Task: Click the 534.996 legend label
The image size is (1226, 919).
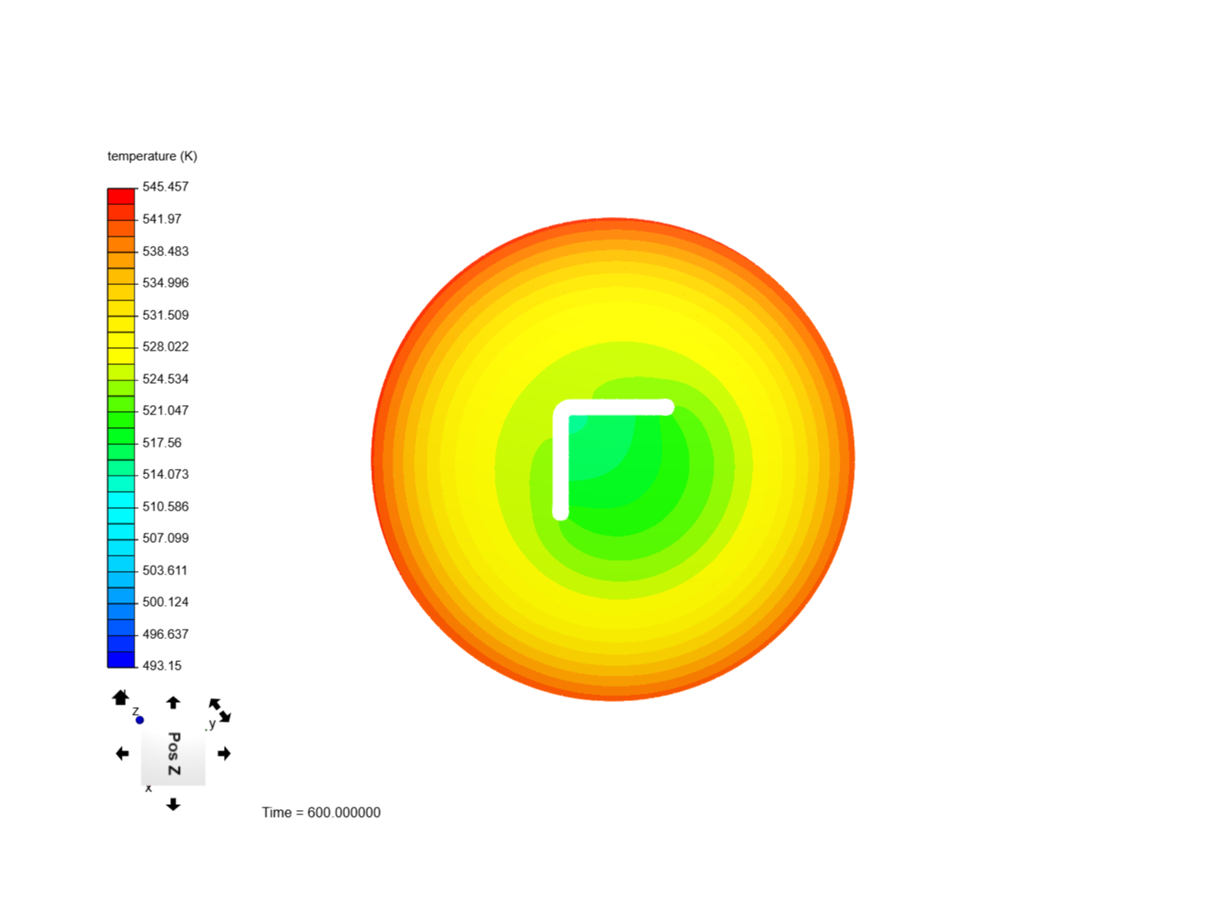Action: pos(165,283)
